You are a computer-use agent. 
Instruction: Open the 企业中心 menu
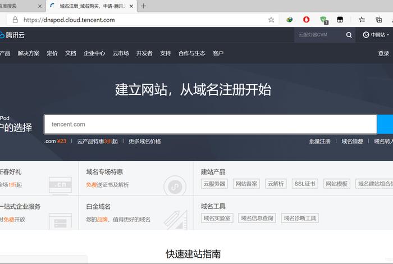pyautogui.click(x=94, y=53)
